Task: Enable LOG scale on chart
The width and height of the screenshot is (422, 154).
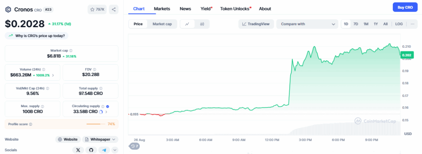Action: pyautogui.click(x=399, y=24)
